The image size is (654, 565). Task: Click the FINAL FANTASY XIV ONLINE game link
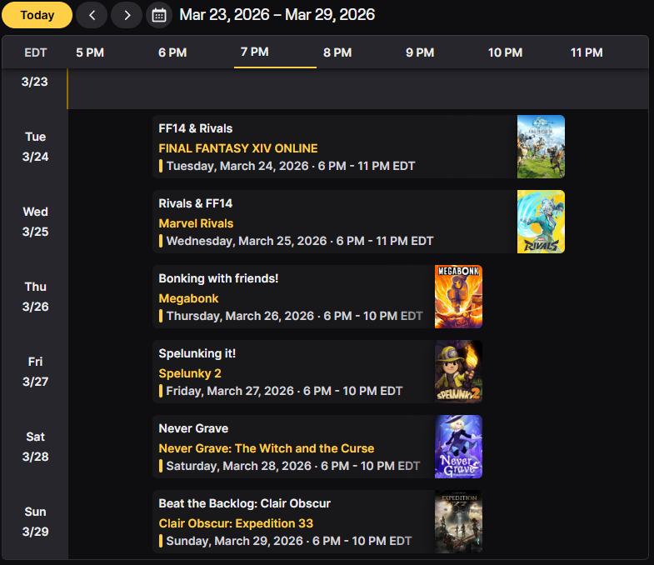click(237, 148)
